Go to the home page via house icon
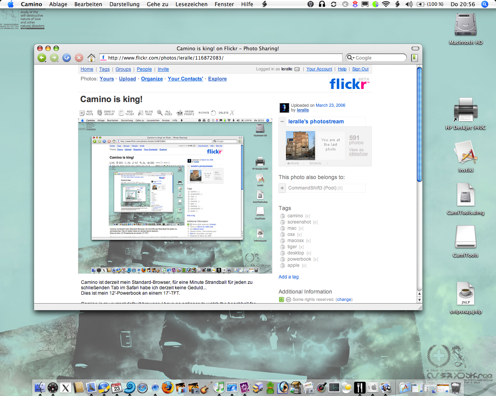 [x=91, y=58]
